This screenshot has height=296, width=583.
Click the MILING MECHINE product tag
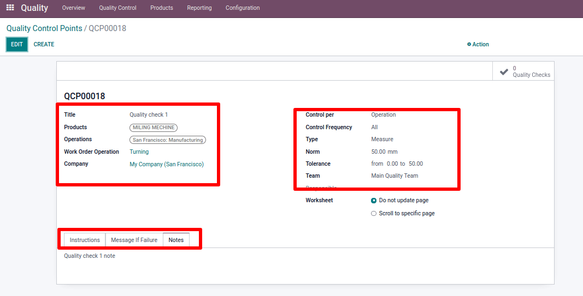click(x=154, y=128)
